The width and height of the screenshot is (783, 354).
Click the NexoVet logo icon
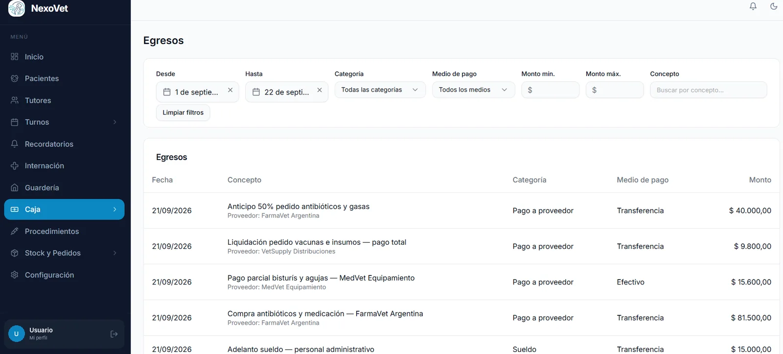point(17,8)
